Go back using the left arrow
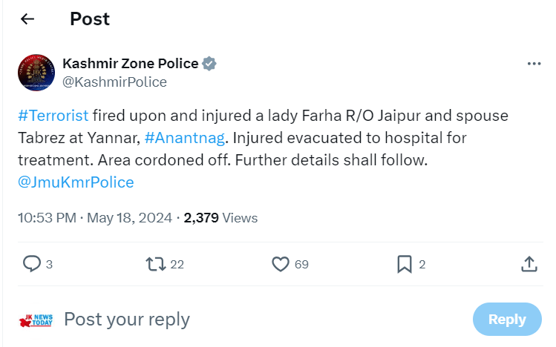 click(27, 19)
